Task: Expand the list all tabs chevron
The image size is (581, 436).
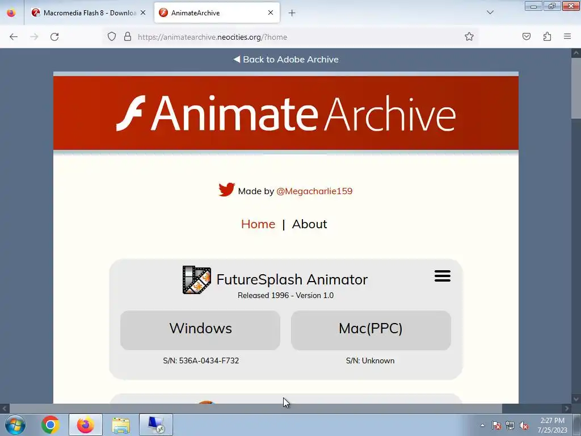Action: point(490,12)
